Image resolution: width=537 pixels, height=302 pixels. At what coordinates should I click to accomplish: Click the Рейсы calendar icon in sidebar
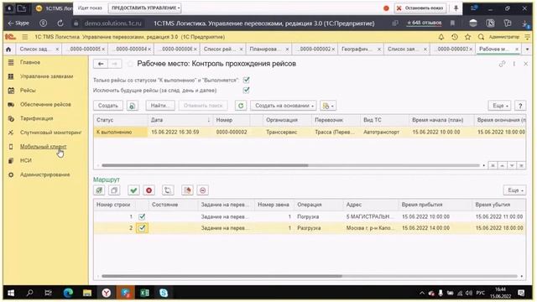click(11, 91)
